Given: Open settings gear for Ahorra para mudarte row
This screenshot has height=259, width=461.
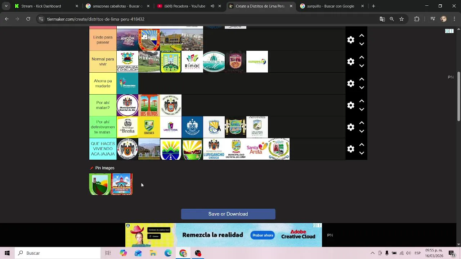Looking at the screenshot, I should [351, 83].
